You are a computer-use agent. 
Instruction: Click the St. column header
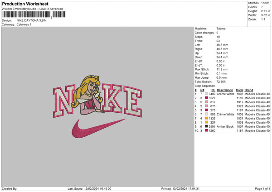[214, 90]
